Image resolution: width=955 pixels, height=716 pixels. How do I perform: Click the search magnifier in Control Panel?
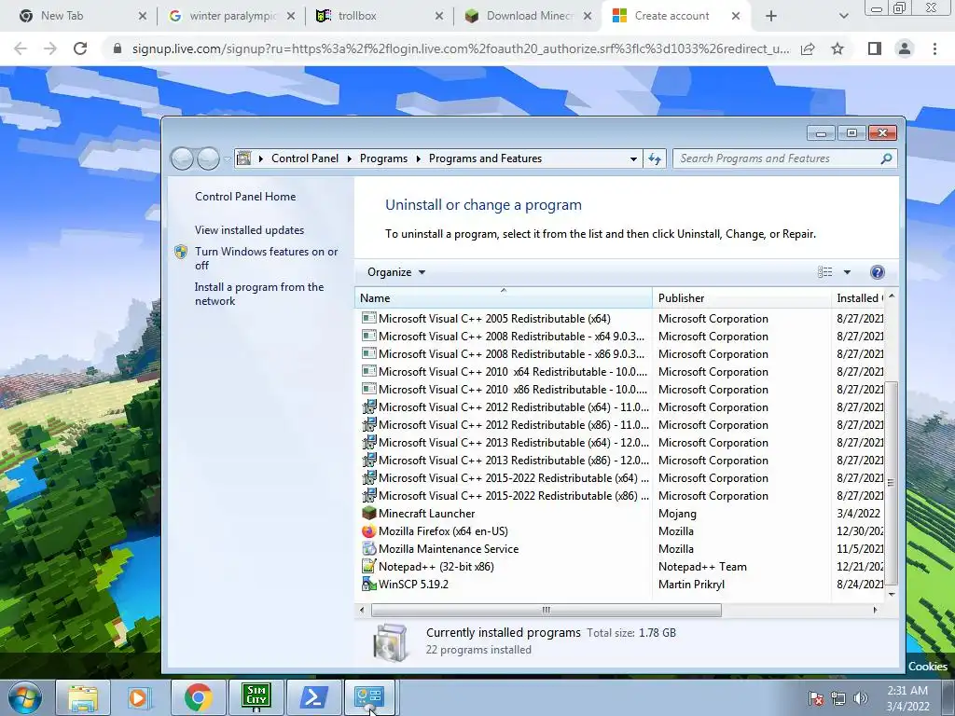886,158
